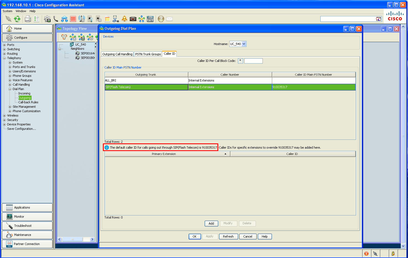The image size is (408, 258).
Task: Click the bulleted list preferences toolbar icon
Action: 37,19
